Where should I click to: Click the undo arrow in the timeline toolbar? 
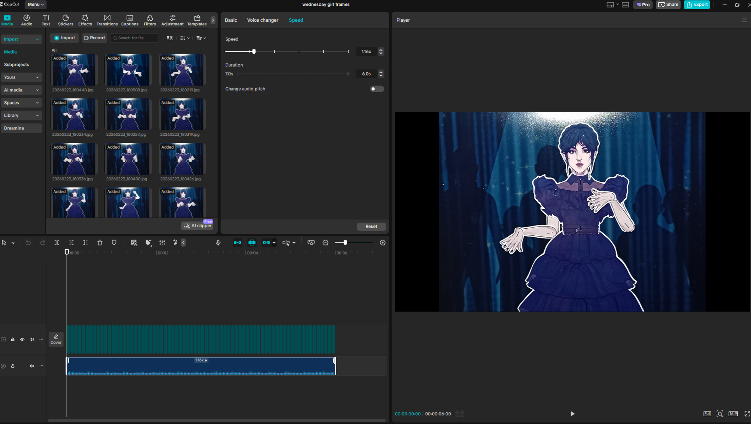[28, 243]
